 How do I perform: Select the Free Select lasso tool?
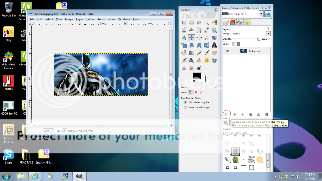(x=199, y=23)
